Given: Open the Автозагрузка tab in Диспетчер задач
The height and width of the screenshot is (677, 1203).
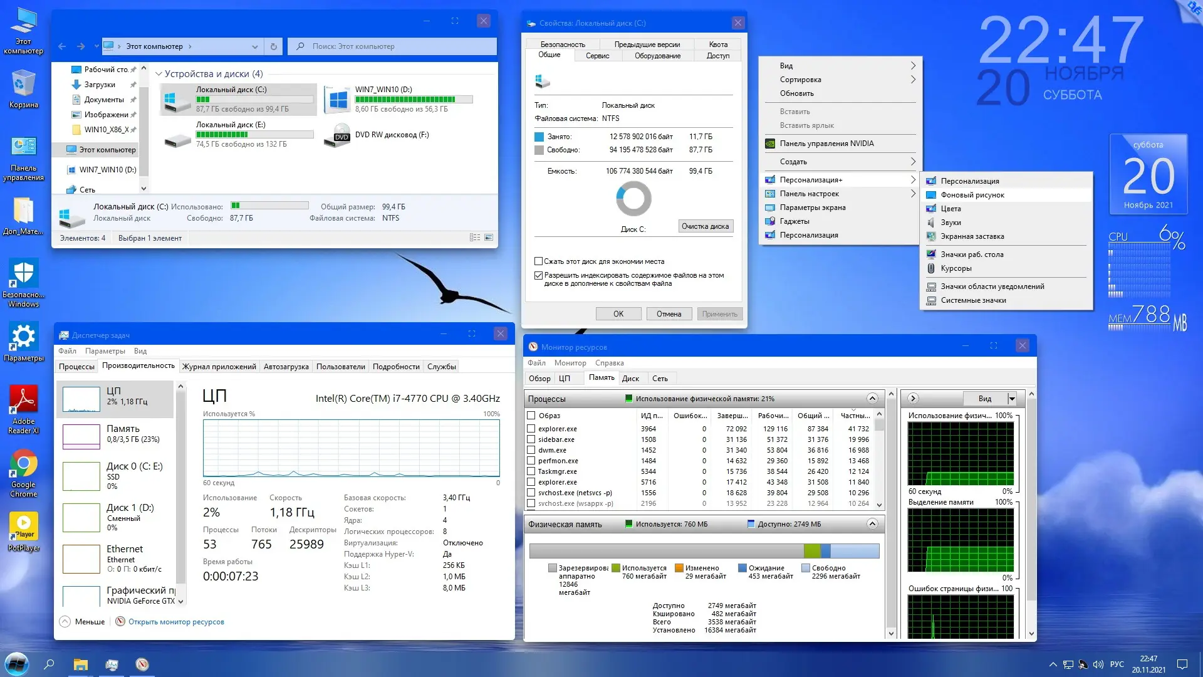Looking at the screenshot, I should (286, 366).
